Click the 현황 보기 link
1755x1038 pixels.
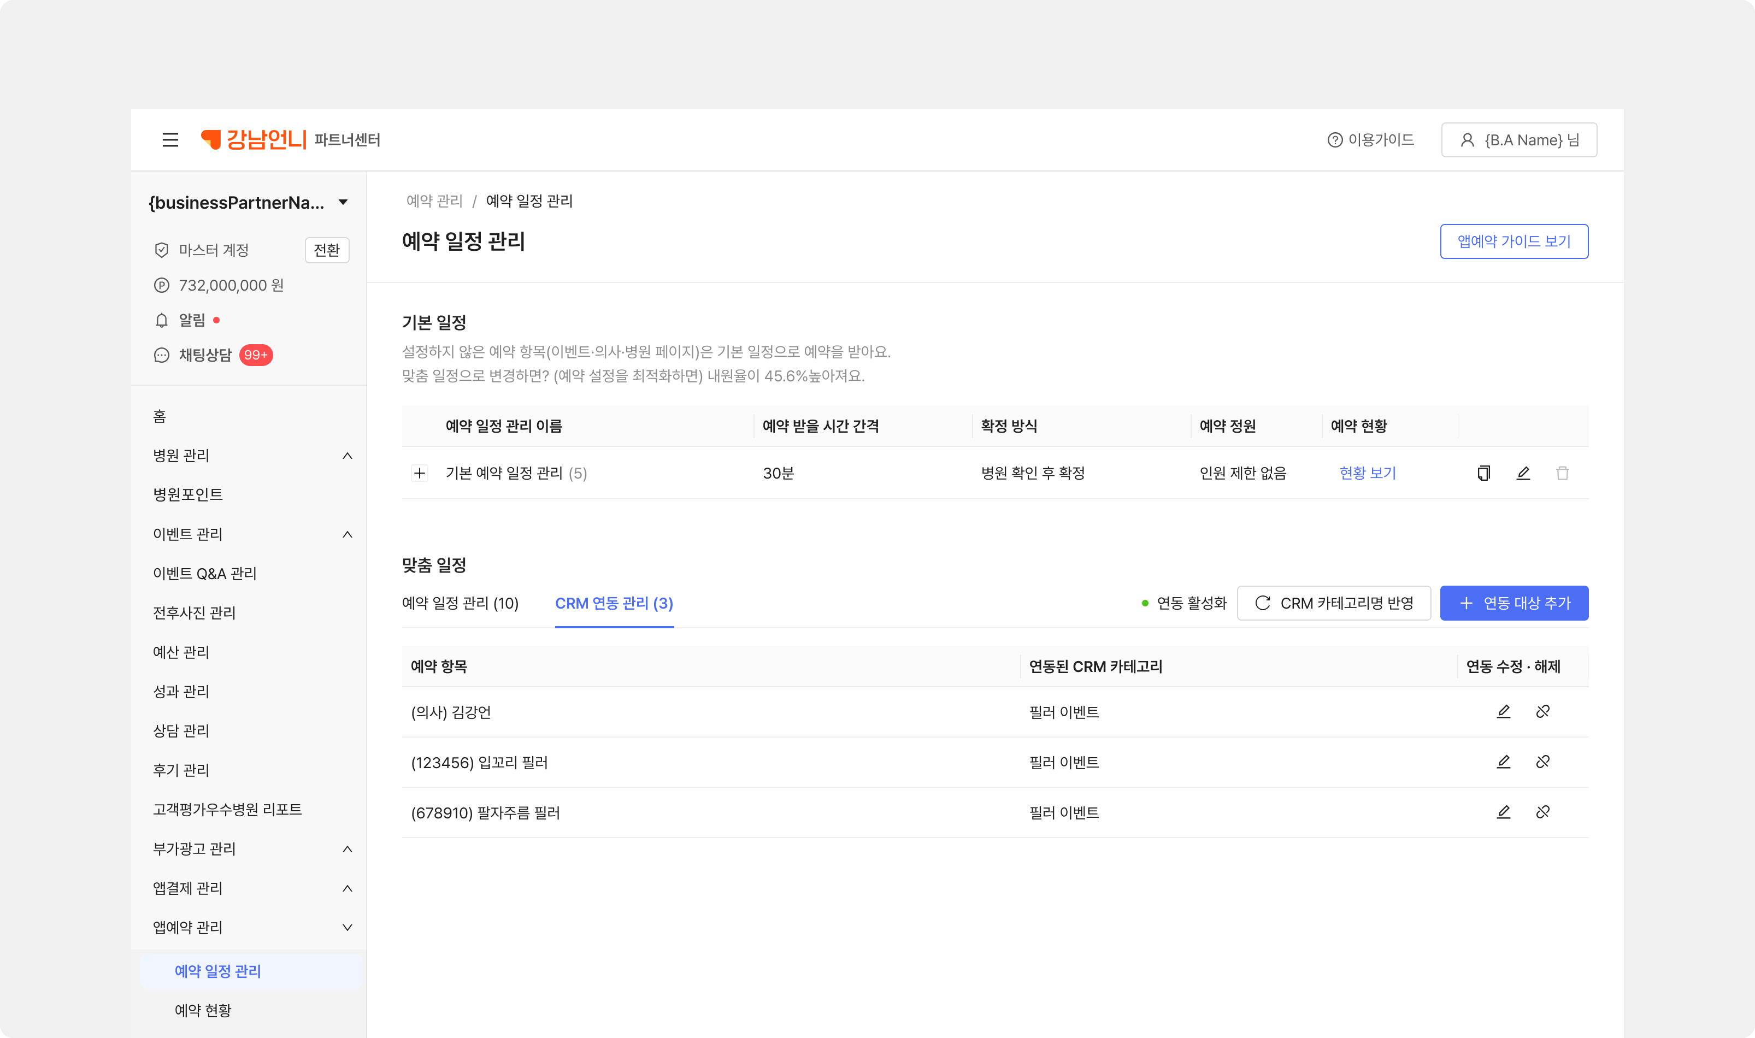click(1367, 474)
